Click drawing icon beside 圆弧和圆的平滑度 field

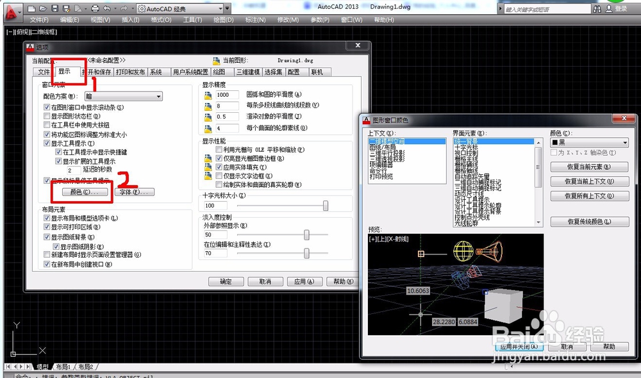tap(208, 95)
